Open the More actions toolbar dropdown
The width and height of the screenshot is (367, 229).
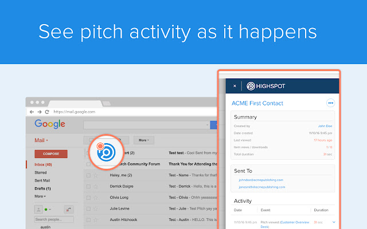(144, 140)
